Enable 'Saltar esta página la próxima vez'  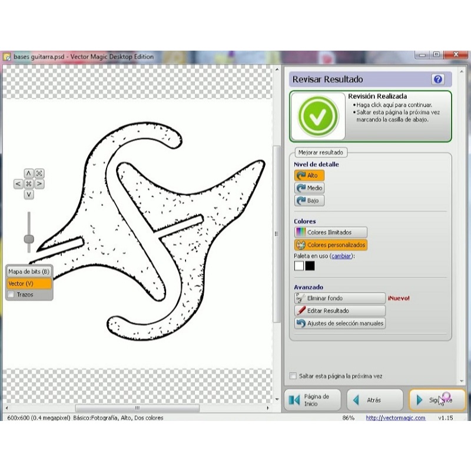pyautogui.click(x=293, y=376)
